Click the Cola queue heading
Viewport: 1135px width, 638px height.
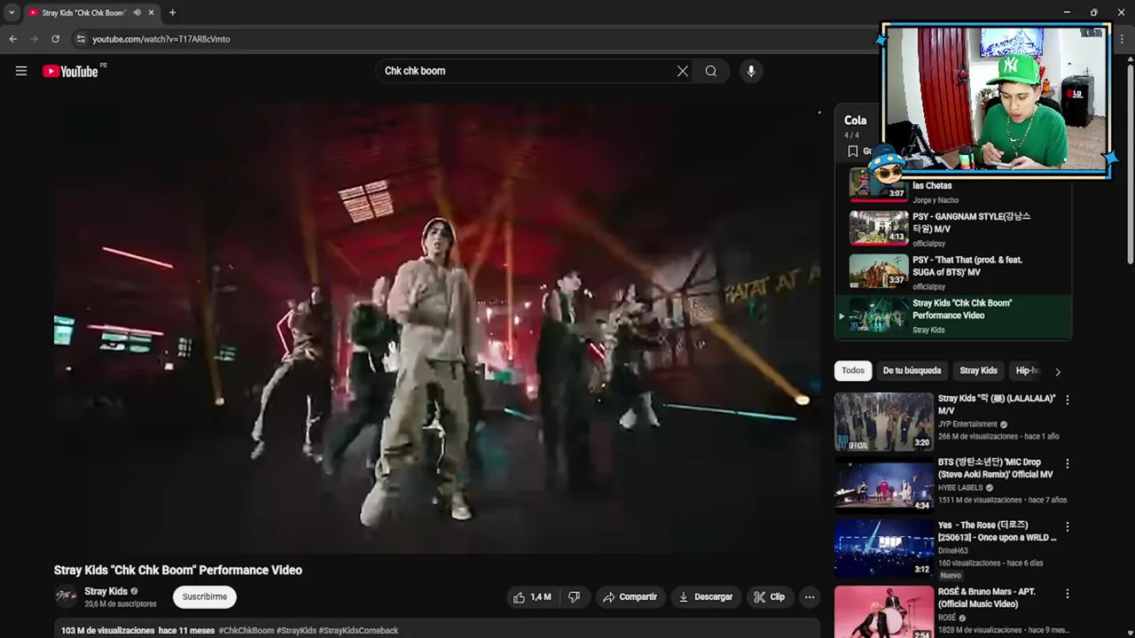tap(855, 121)
